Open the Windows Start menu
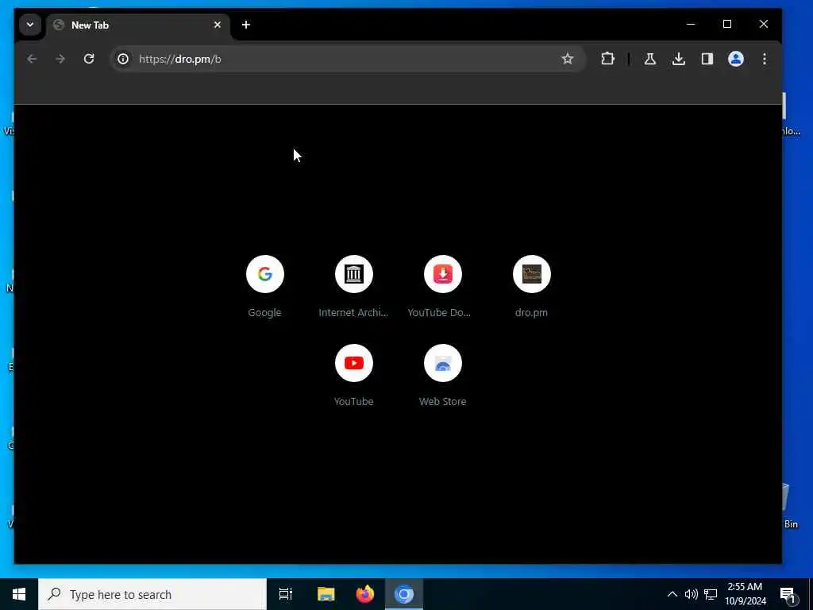 pyautogui.click(x=19, y=594)
